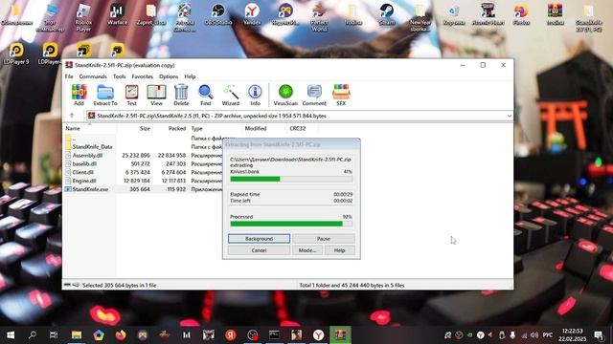Open the Atomic Heart desktop shortcut

point(488,15)
